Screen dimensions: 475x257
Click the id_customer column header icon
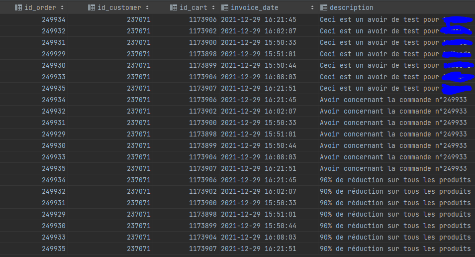coord(91,7)
